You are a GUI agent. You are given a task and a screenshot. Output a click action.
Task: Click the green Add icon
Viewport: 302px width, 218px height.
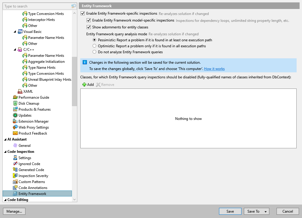pyautogui.click(x=84, y=84)
